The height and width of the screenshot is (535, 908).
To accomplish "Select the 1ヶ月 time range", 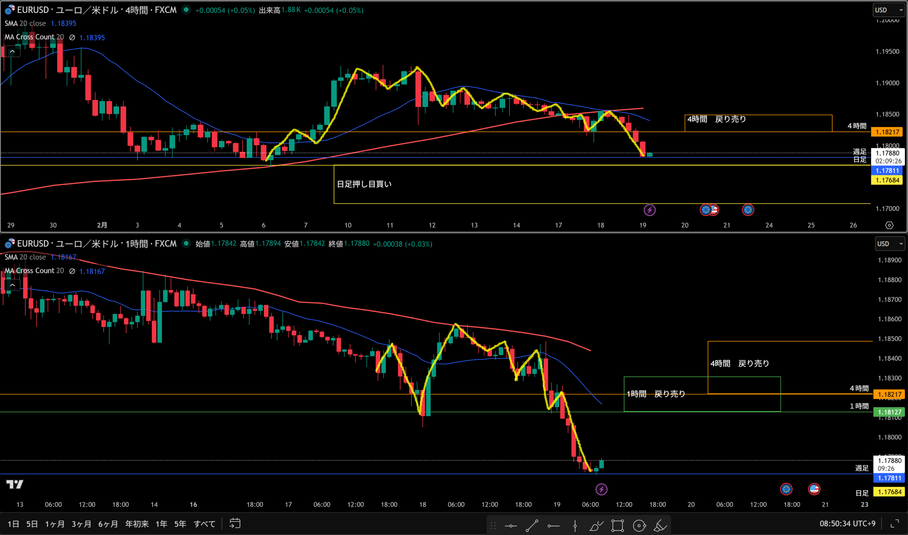I will (55, 524).
